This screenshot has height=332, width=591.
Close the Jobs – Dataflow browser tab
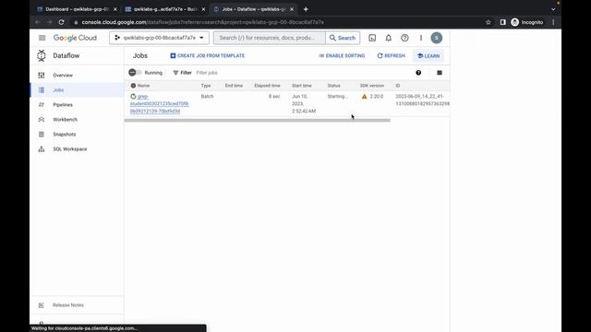click(x=292, y=9)
